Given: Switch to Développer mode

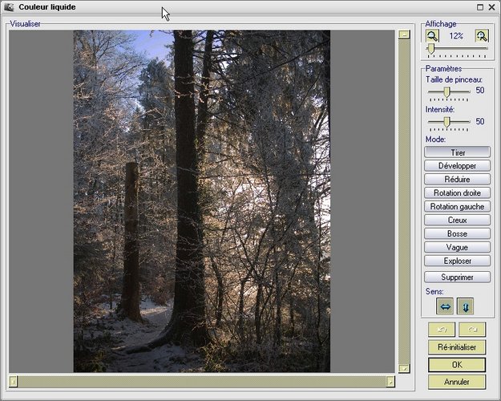Looking at the screenshot, I should point(457,166).
